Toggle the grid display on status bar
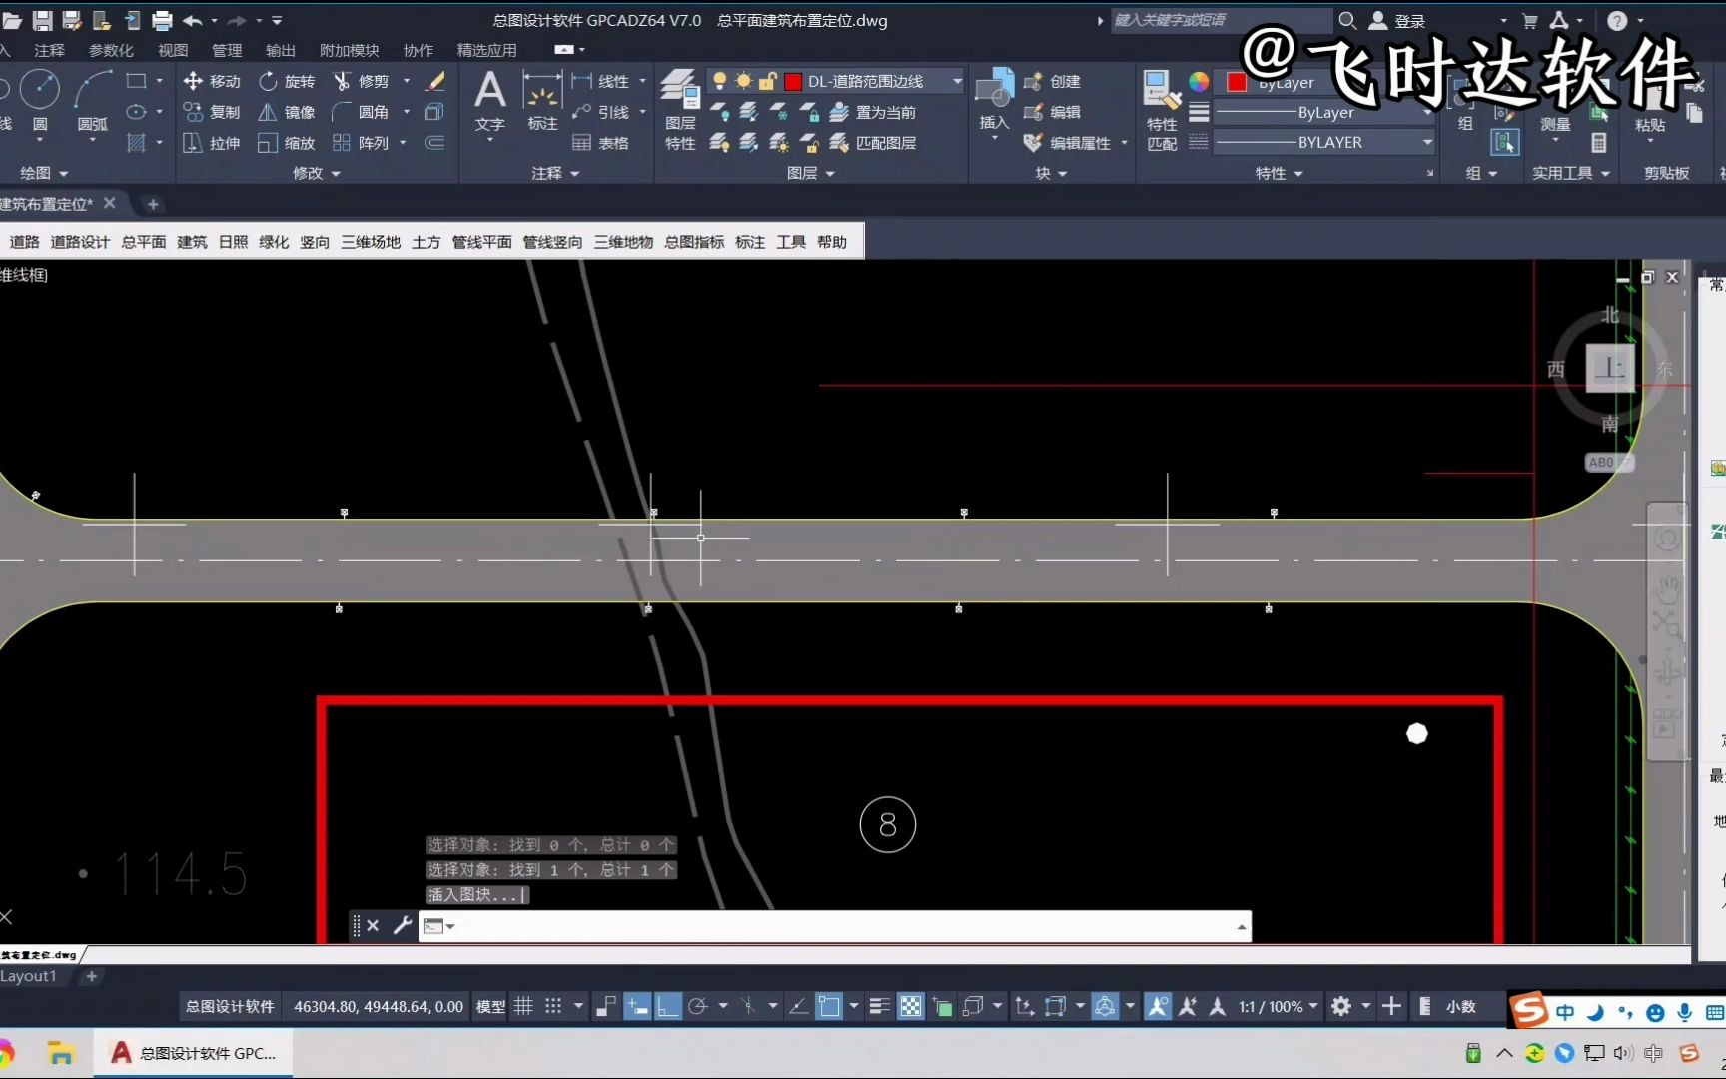This screenshot has width=1726, height=1079. coord(523,1006)
